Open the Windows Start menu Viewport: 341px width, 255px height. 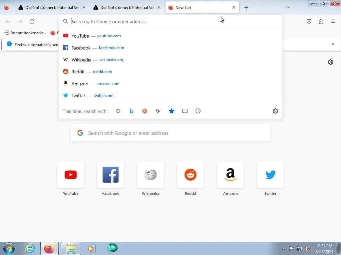coord(9,248)
